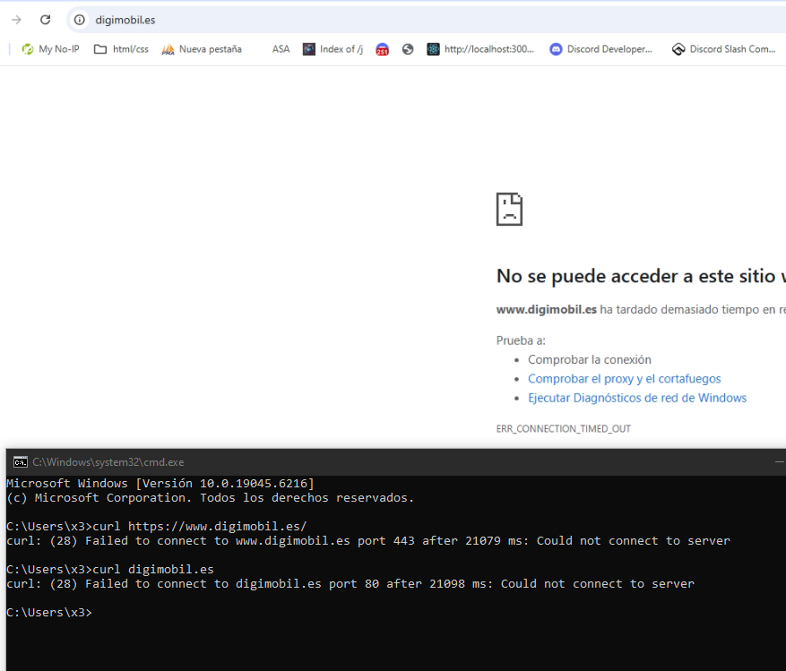Open the My No-IP bookmark
This screenshot has height=671, width=786.
point(50,49)
